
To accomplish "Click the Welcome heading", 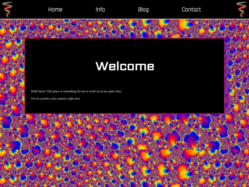I will (x=125, y=66).
